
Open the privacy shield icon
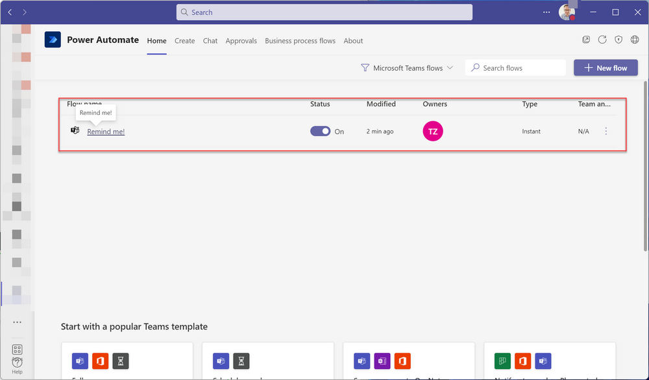tap(618, 40)
